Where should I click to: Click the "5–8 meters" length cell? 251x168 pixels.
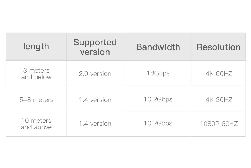click(x=36, y=100)
